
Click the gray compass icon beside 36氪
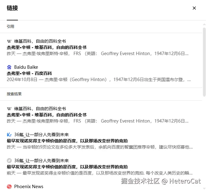(x=9, y=161)
